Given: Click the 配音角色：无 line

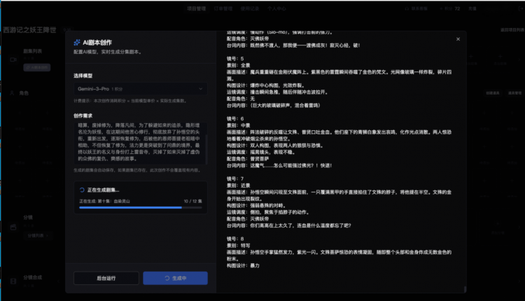Looking at the screenshot, I should (241, 99).
